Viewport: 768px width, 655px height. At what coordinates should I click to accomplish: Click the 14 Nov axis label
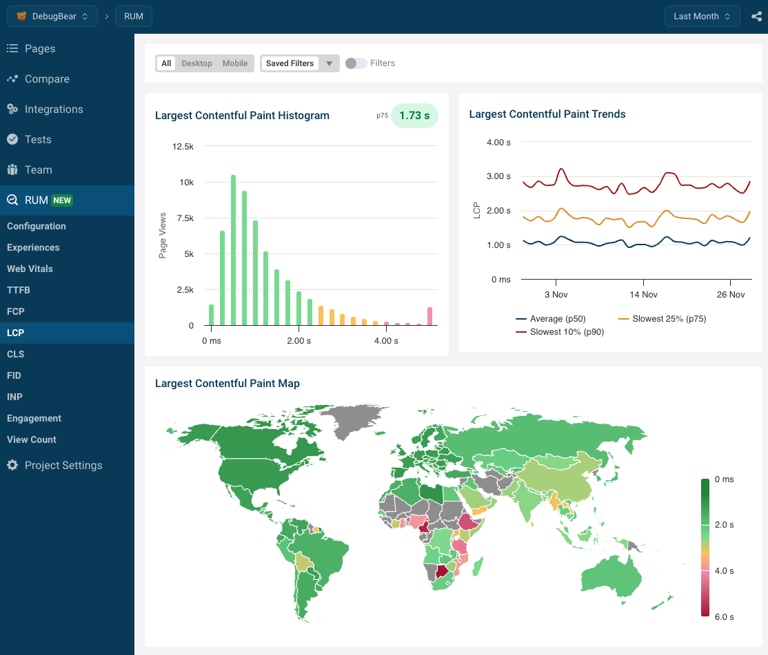click(644, 295)
